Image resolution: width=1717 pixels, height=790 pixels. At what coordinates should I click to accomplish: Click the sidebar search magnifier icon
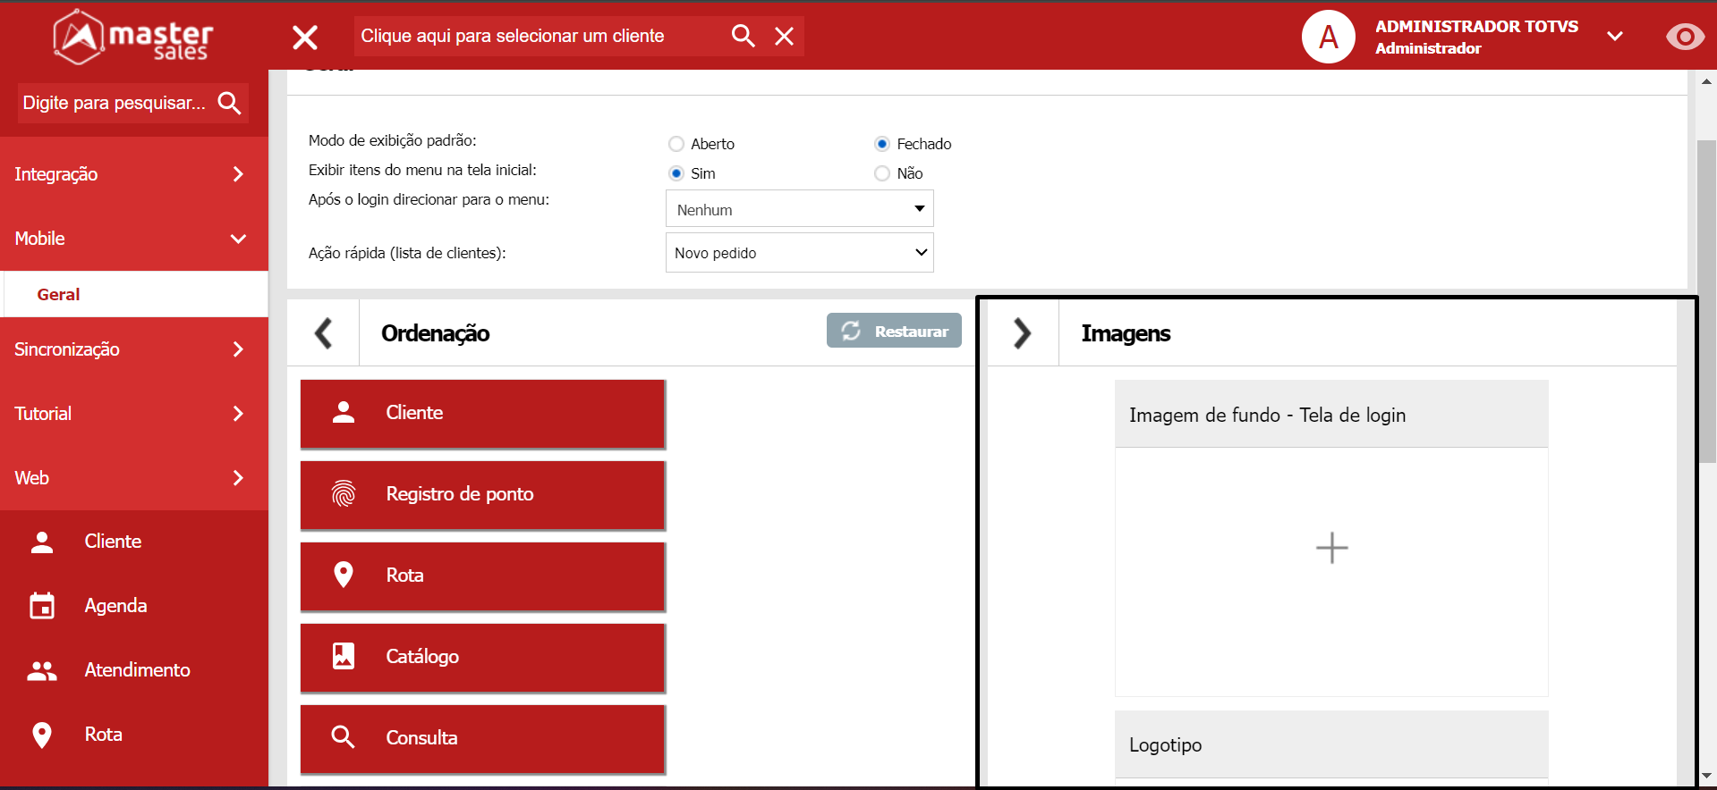click(229, 103)
